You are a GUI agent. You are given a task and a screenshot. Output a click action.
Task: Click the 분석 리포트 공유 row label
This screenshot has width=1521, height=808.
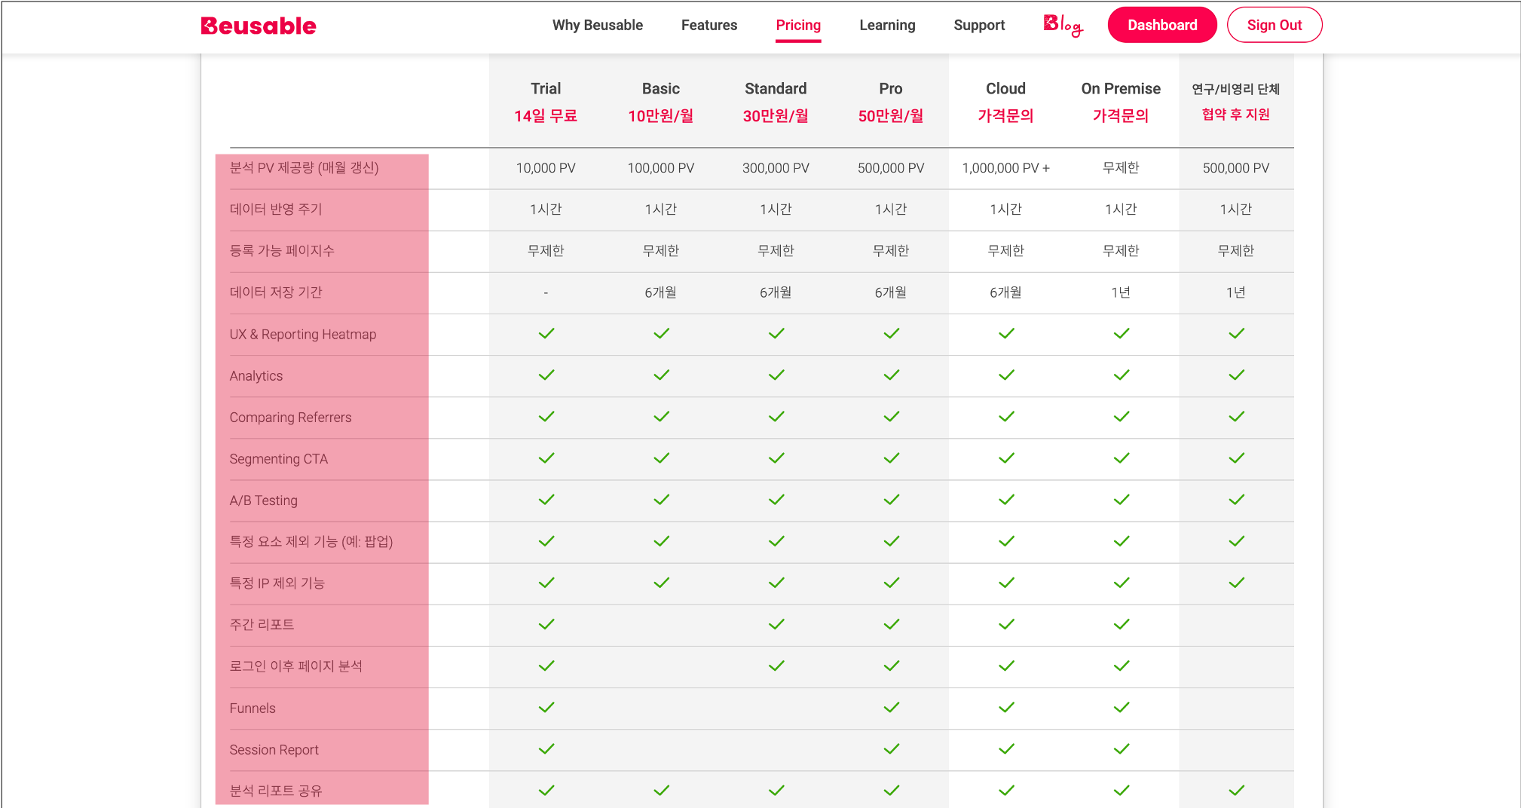276,791
